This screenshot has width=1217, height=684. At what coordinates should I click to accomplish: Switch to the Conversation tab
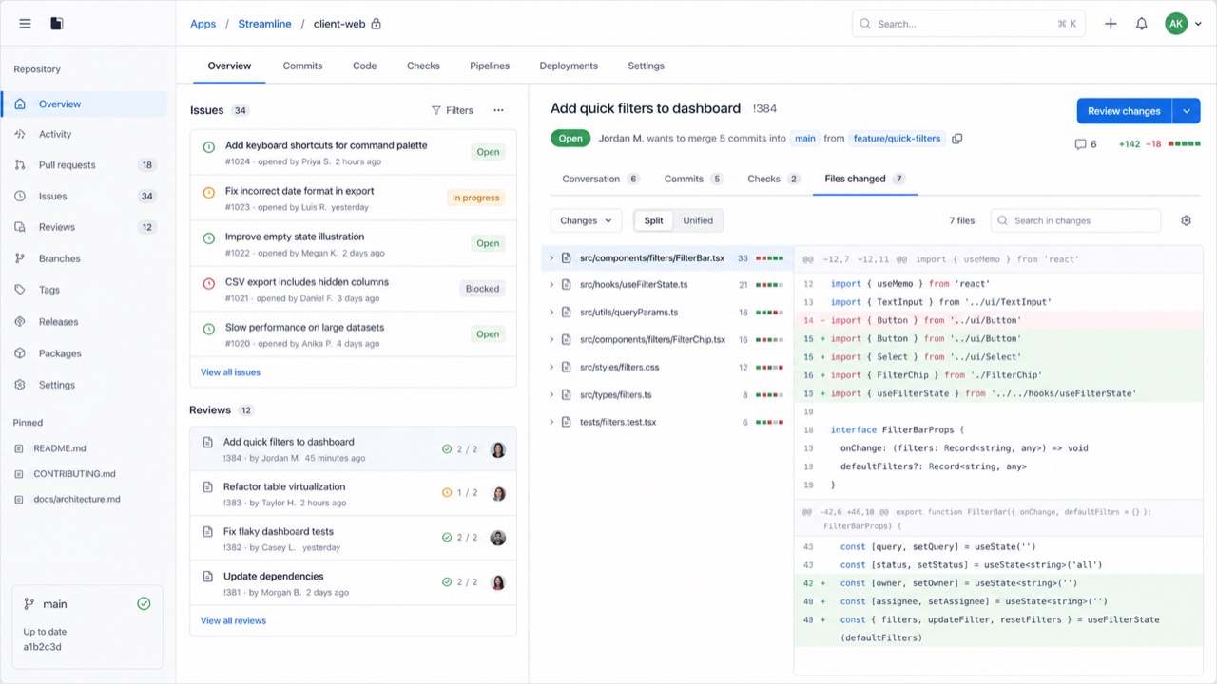pyautogui.click(x=601, y=179)
